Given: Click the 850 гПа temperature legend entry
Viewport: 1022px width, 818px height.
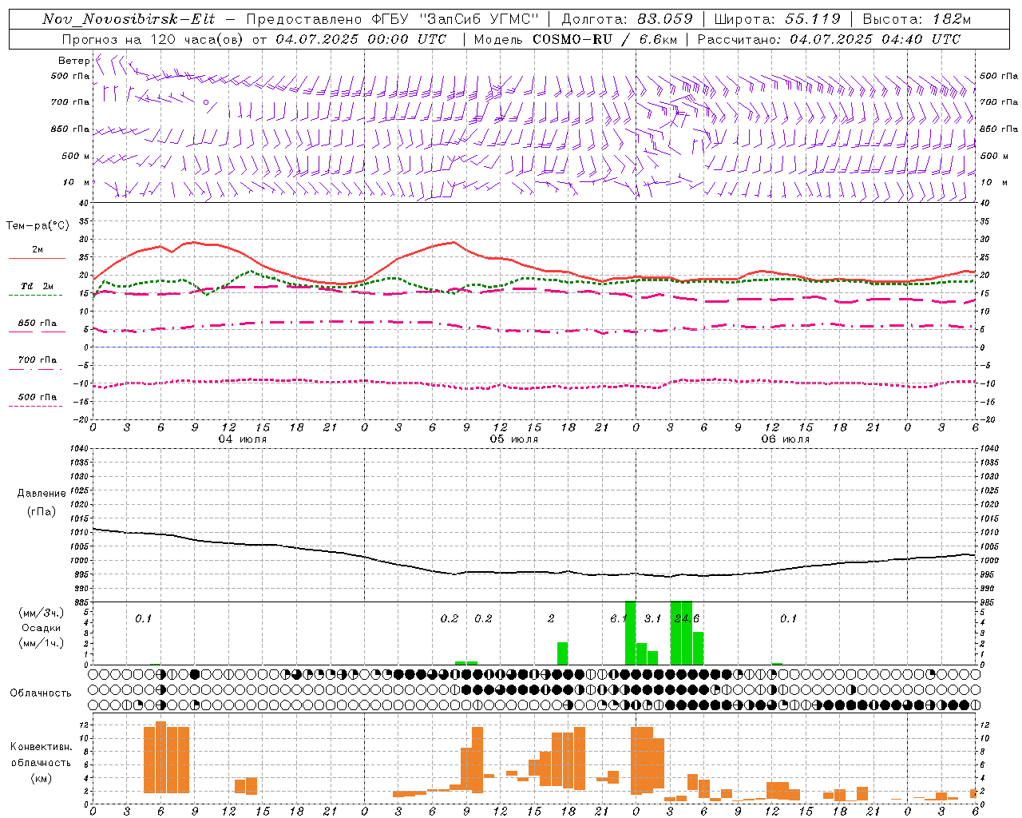Looking at the screenshot, I should [38, 324].
